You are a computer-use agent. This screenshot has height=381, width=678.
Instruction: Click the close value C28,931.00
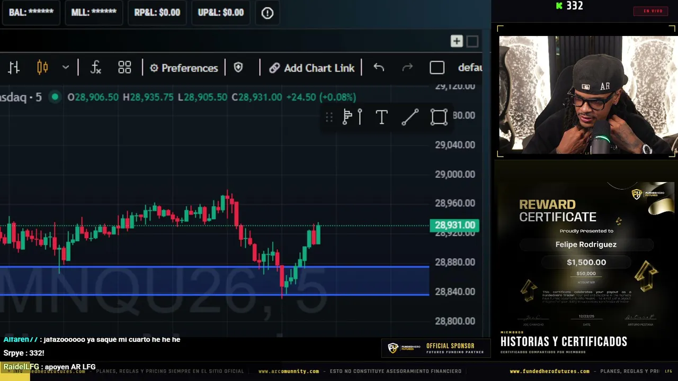257,97
